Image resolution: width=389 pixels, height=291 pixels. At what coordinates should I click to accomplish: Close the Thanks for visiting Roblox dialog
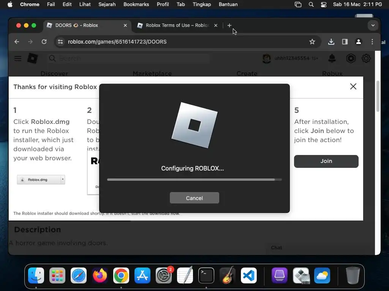point(353,86)
